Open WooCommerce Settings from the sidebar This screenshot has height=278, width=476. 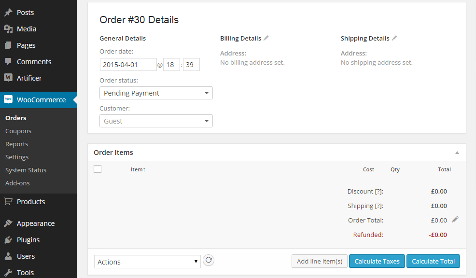(16, 157)
